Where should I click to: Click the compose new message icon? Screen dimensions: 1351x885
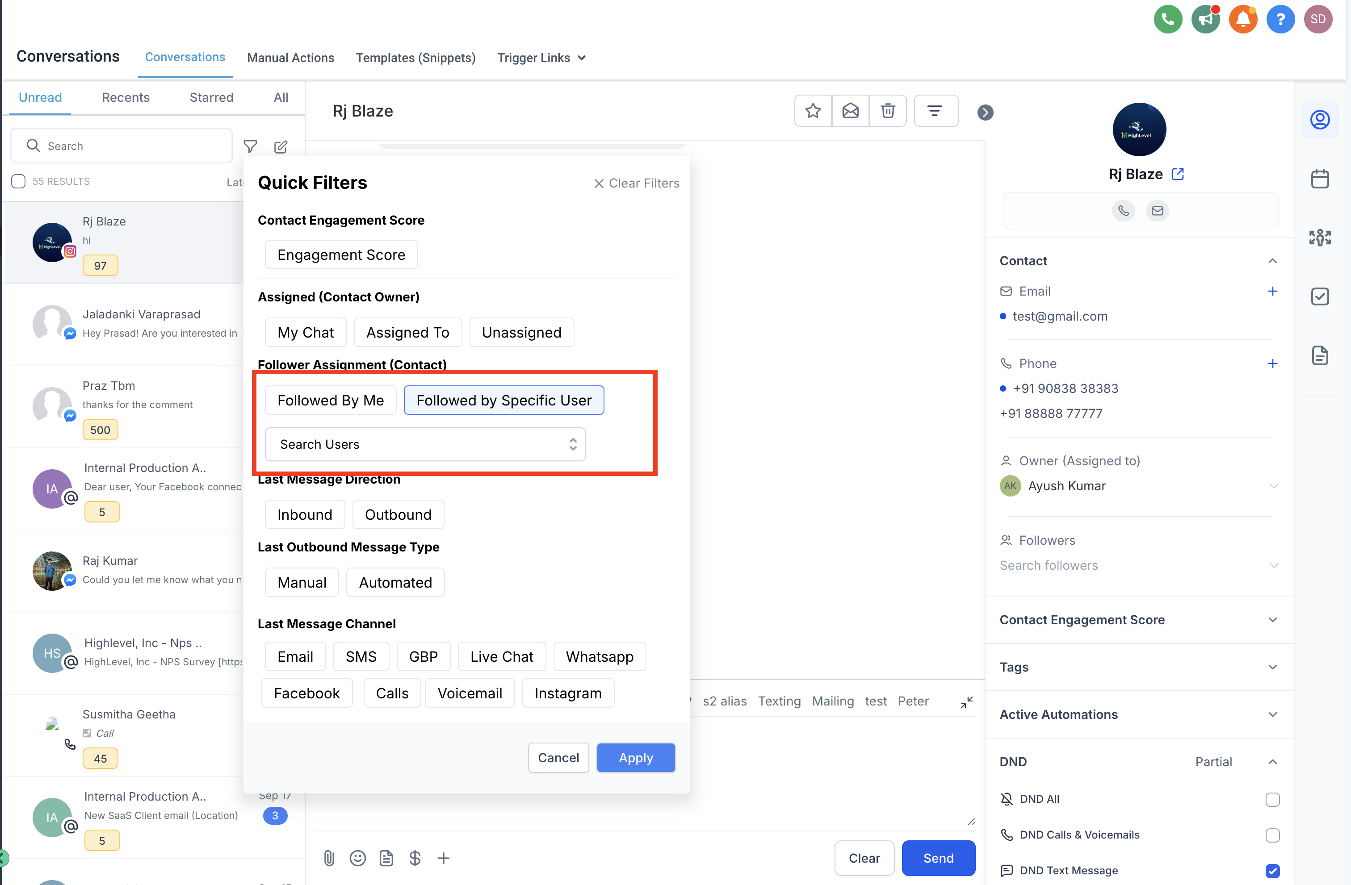coord(281,146)
